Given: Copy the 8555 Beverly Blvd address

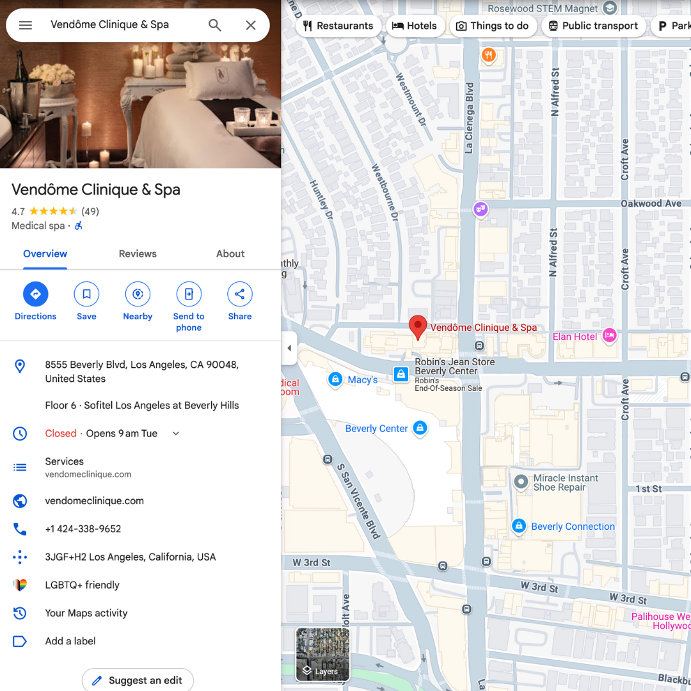Looking at the screenshot, I should pos(142,372).
